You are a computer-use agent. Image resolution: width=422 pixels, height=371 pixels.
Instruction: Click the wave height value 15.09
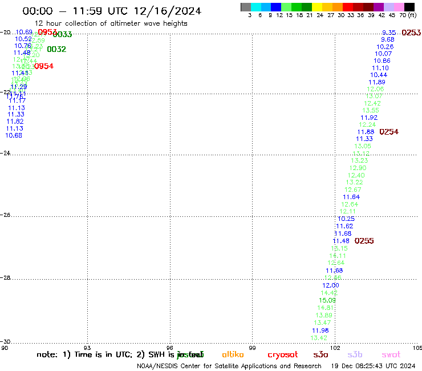(327, 300)
